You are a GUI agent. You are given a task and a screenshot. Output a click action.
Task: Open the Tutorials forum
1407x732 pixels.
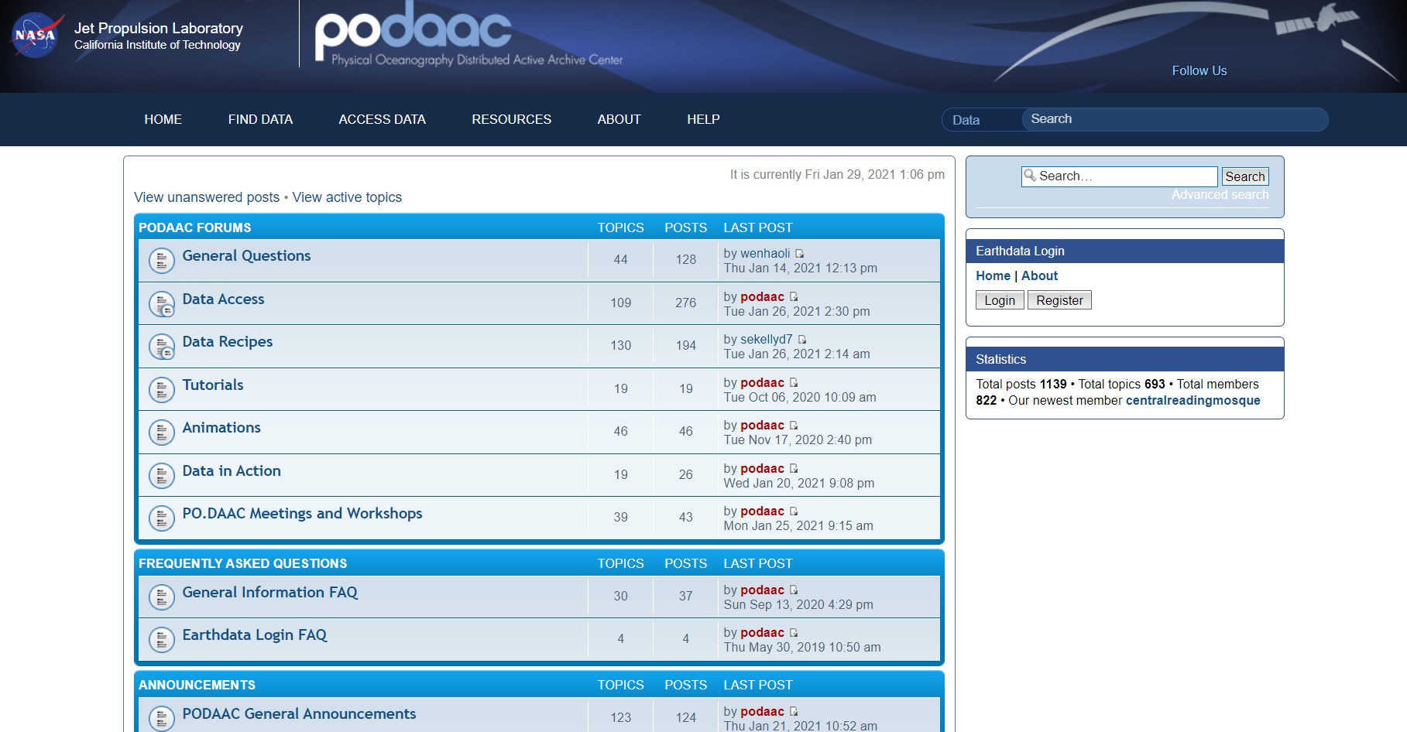(212, 385)
